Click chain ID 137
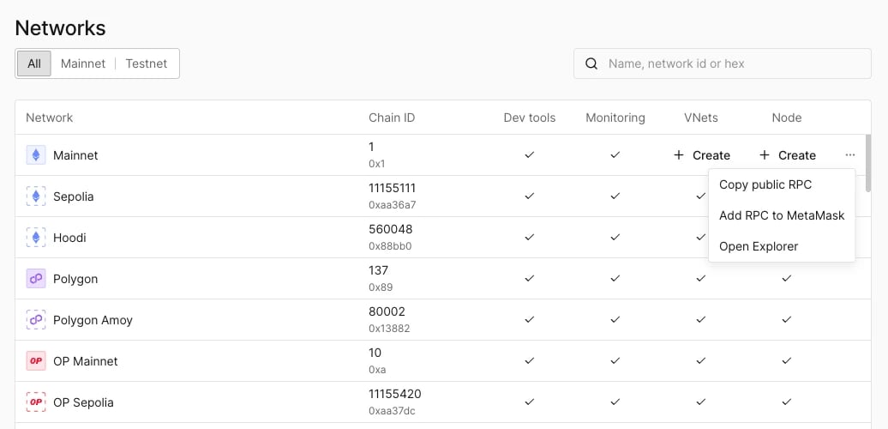This screenshot has width=888, height=429. [378, 270]
